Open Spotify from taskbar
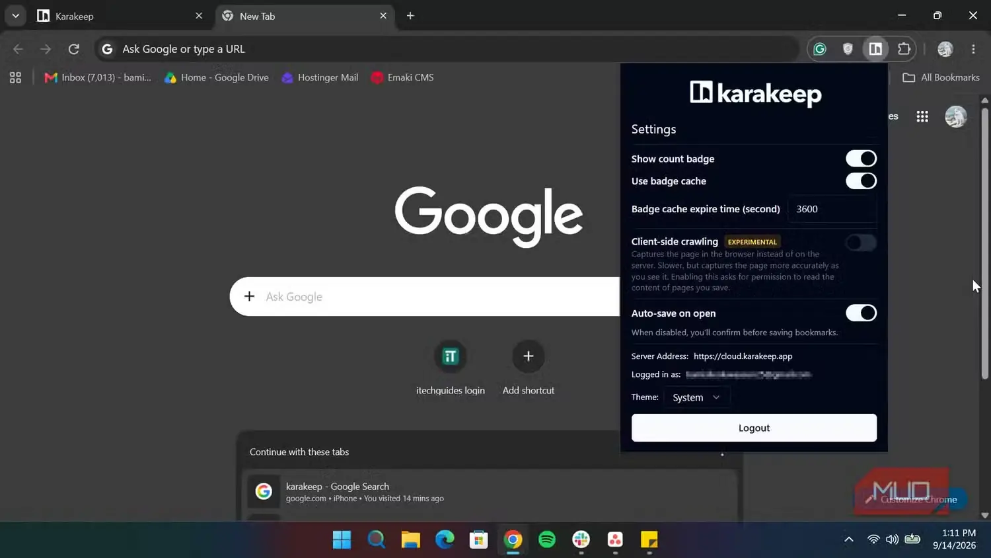This screenshot has height=558, width=991. tap(547, 539)
